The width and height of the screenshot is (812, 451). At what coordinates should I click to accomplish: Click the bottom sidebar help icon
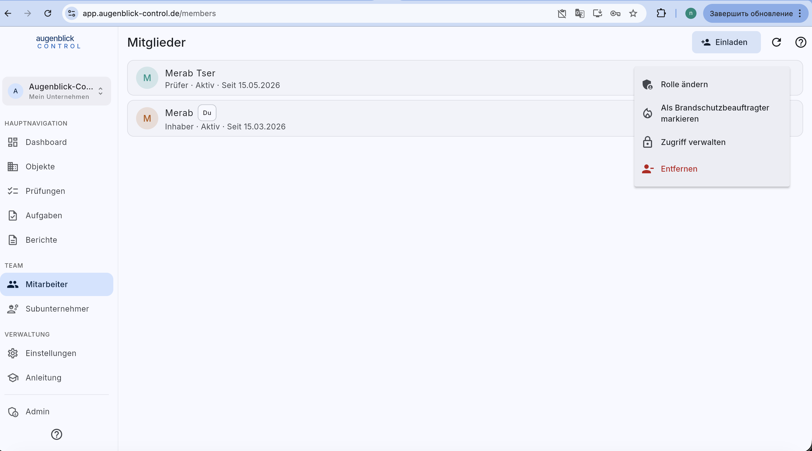(56, 434)
